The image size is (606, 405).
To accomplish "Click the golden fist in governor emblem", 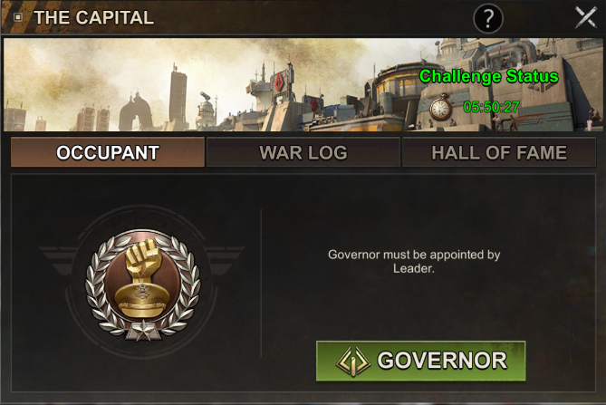I will [x=143, y=257].
